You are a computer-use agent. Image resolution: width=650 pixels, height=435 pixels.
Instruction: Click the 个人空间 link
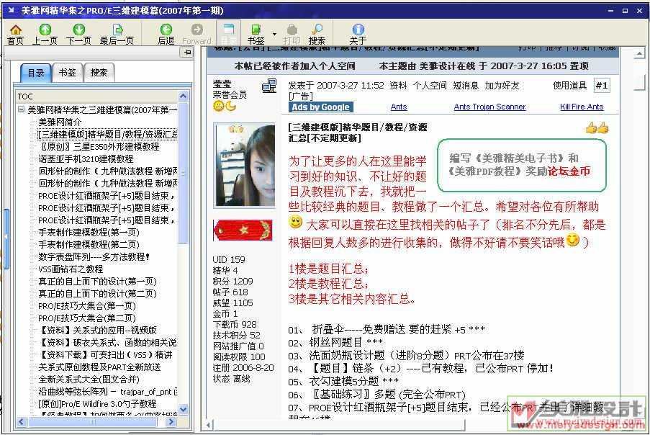pyautogui.click(x=430, y=86)
